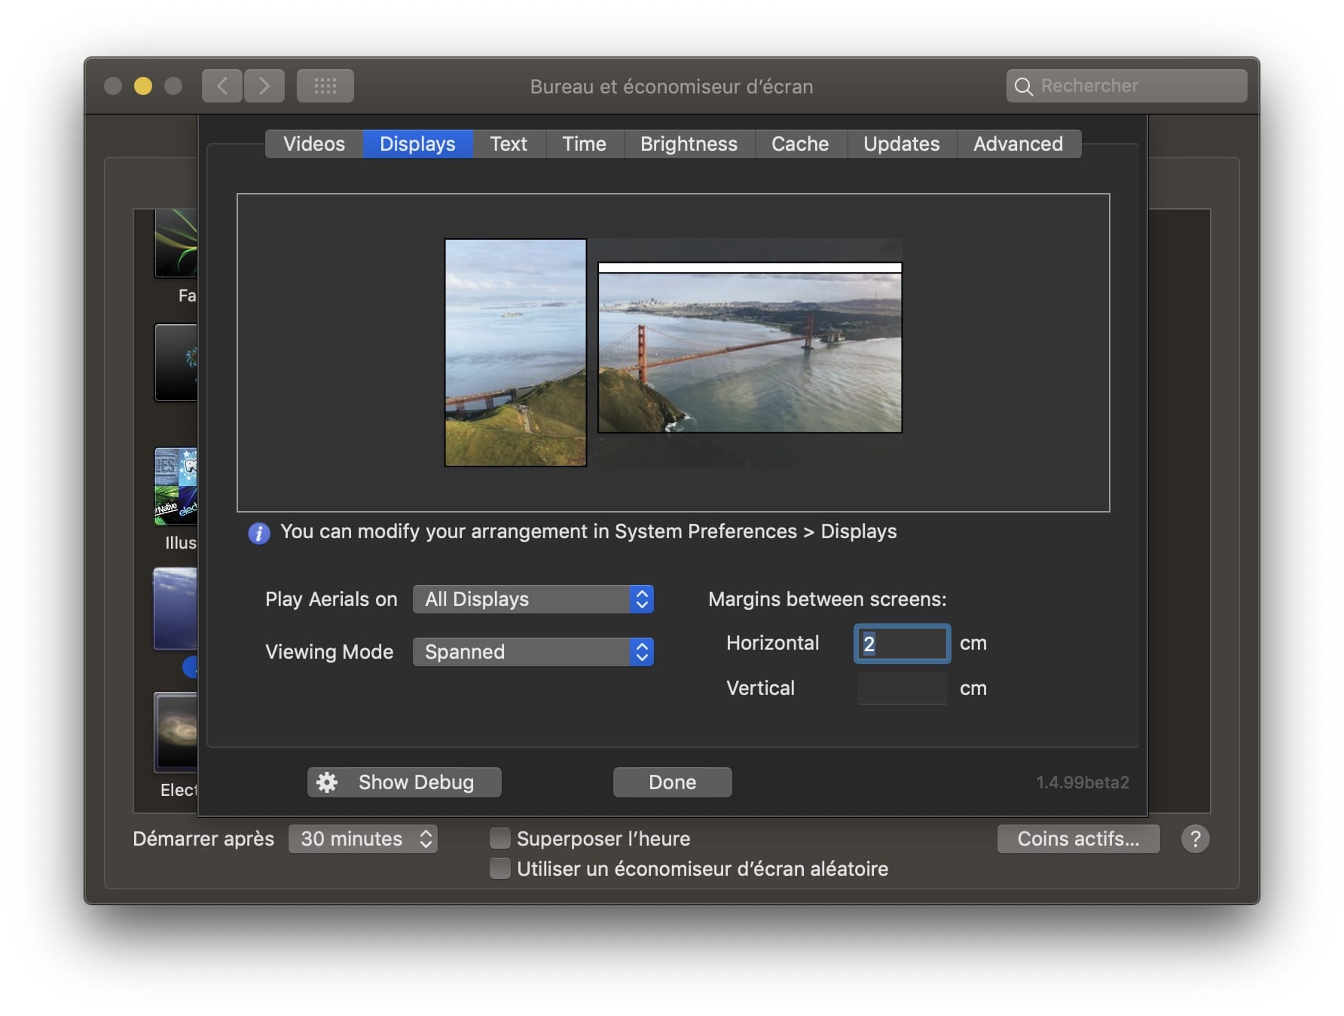This screenshot has width=1344, height=1016.
Task: Open the Démarrer après 30 minutes popup
Action: point(363,839)
